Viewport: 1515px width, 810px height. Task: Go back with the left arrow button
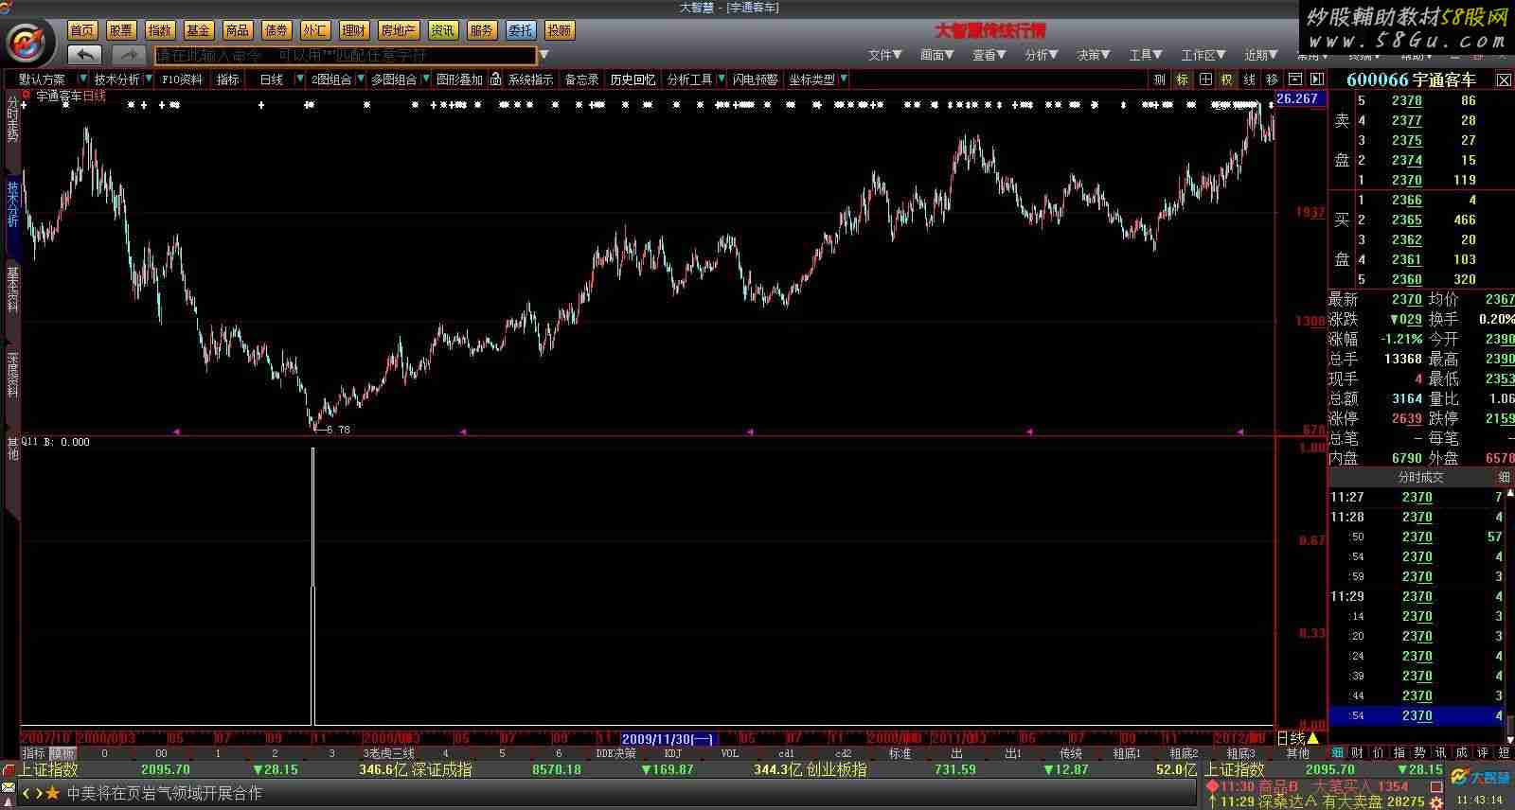[85, 55]
